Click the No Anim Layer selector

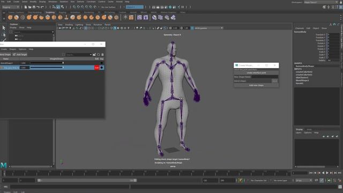[x=280, y=181]
